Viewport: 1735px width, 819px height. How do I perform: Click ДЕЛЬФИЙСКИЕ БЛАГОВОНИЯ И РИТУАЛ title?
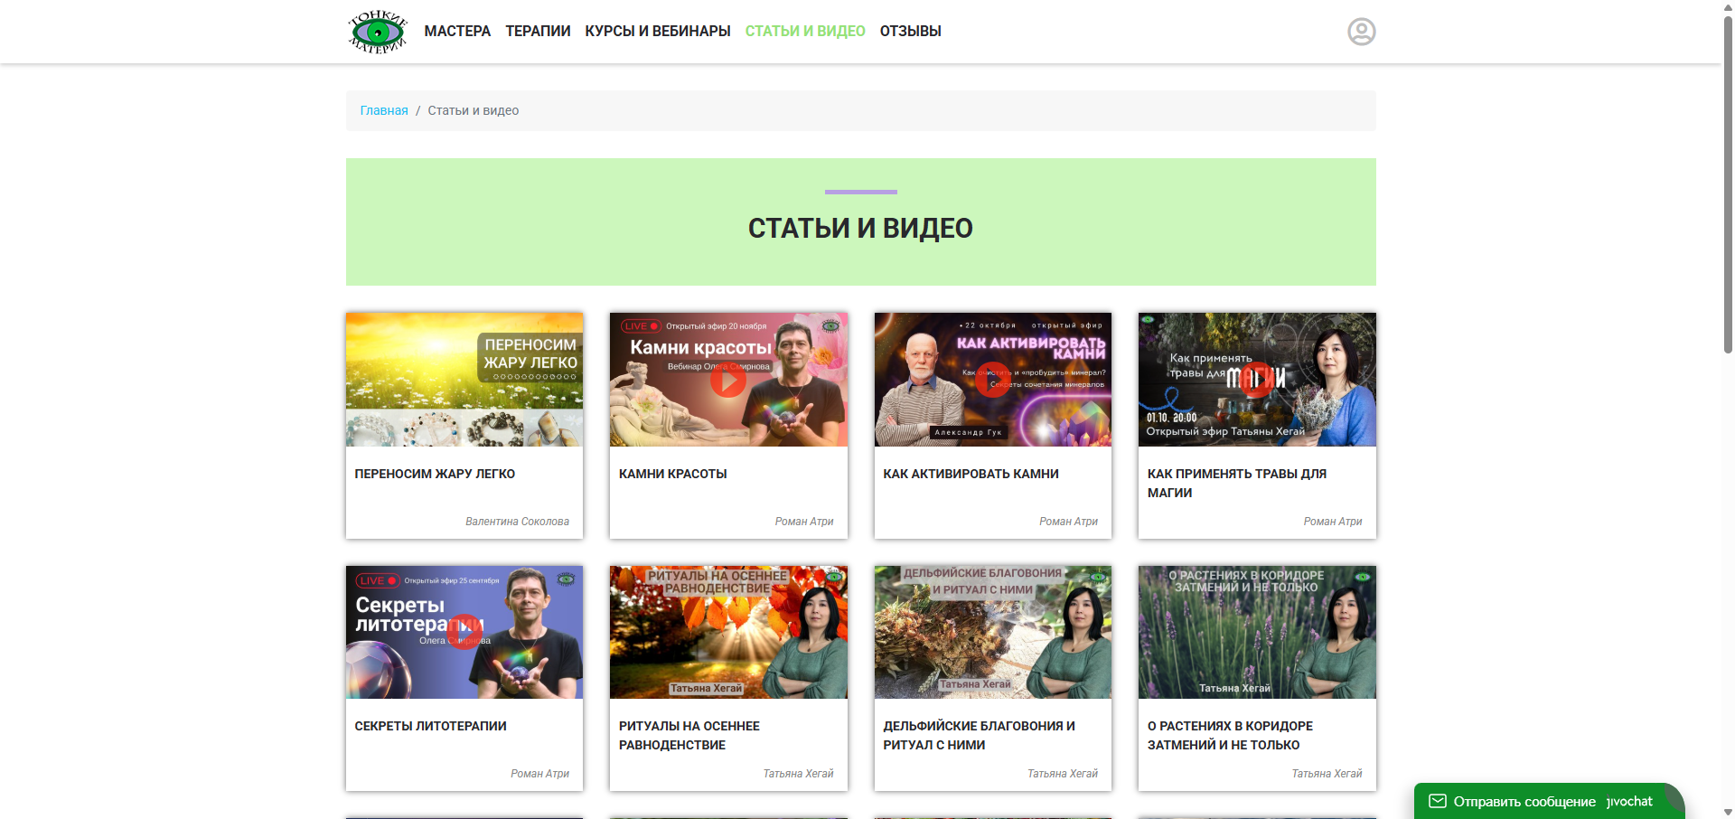tap(979, 735)
